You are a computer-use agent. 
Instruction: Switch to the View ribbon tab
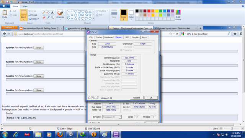coord(25,6)
